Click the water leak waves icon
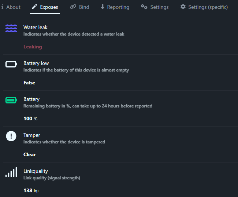The image size is (238, 197). (x=11, y=29)
